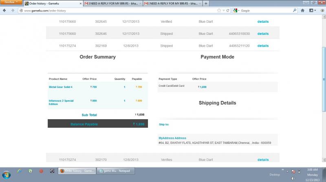This screenshot has height=182, width=326.
Task: Expand the Desktop toolbar chevron
Action: click(282, 169)
